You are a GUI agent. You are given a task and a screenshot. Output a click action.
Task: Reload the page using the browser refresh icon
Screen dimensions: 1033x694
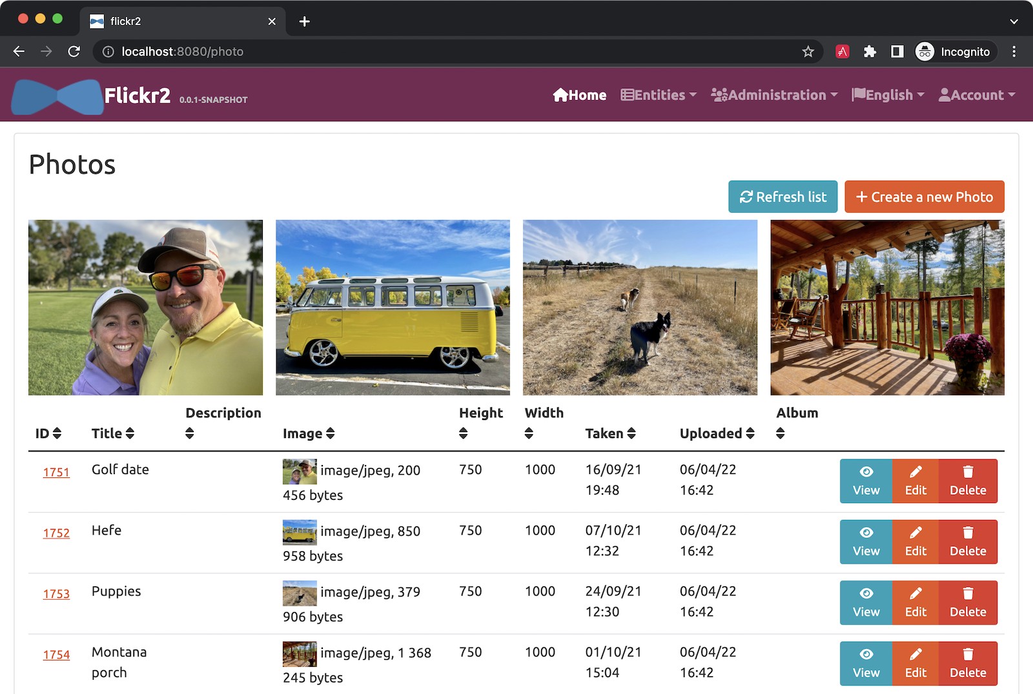pos(74,52)
